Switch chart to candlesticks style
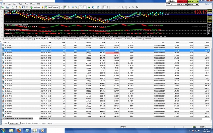The image size is (213, 133). click(x=65, y=7)
